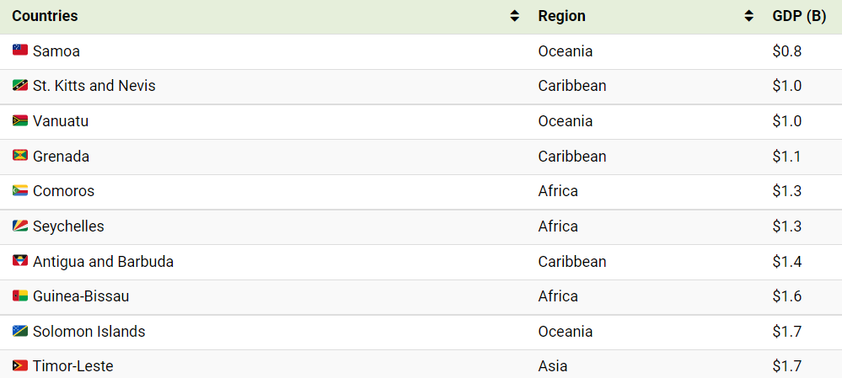Sort table using Region column arrows

(x=748, y=16)
